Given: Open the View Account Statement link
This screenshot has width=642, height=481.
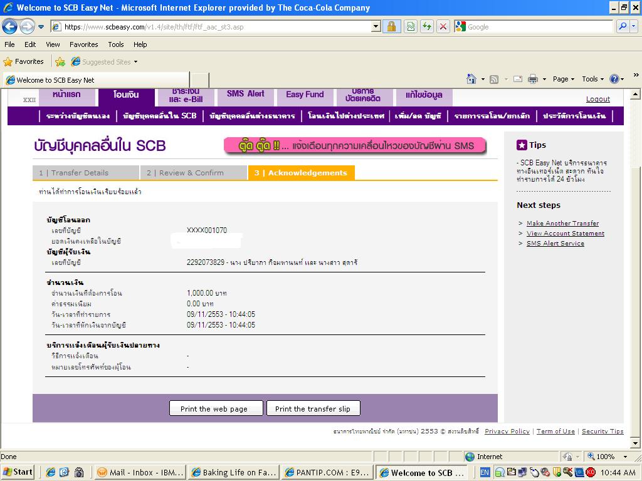Looking at the screenshot, I should (566, 233).
